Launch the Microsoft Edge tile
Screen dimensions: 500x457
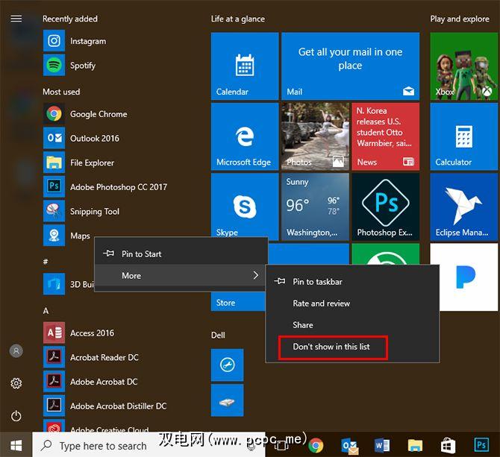coord(244,137)
